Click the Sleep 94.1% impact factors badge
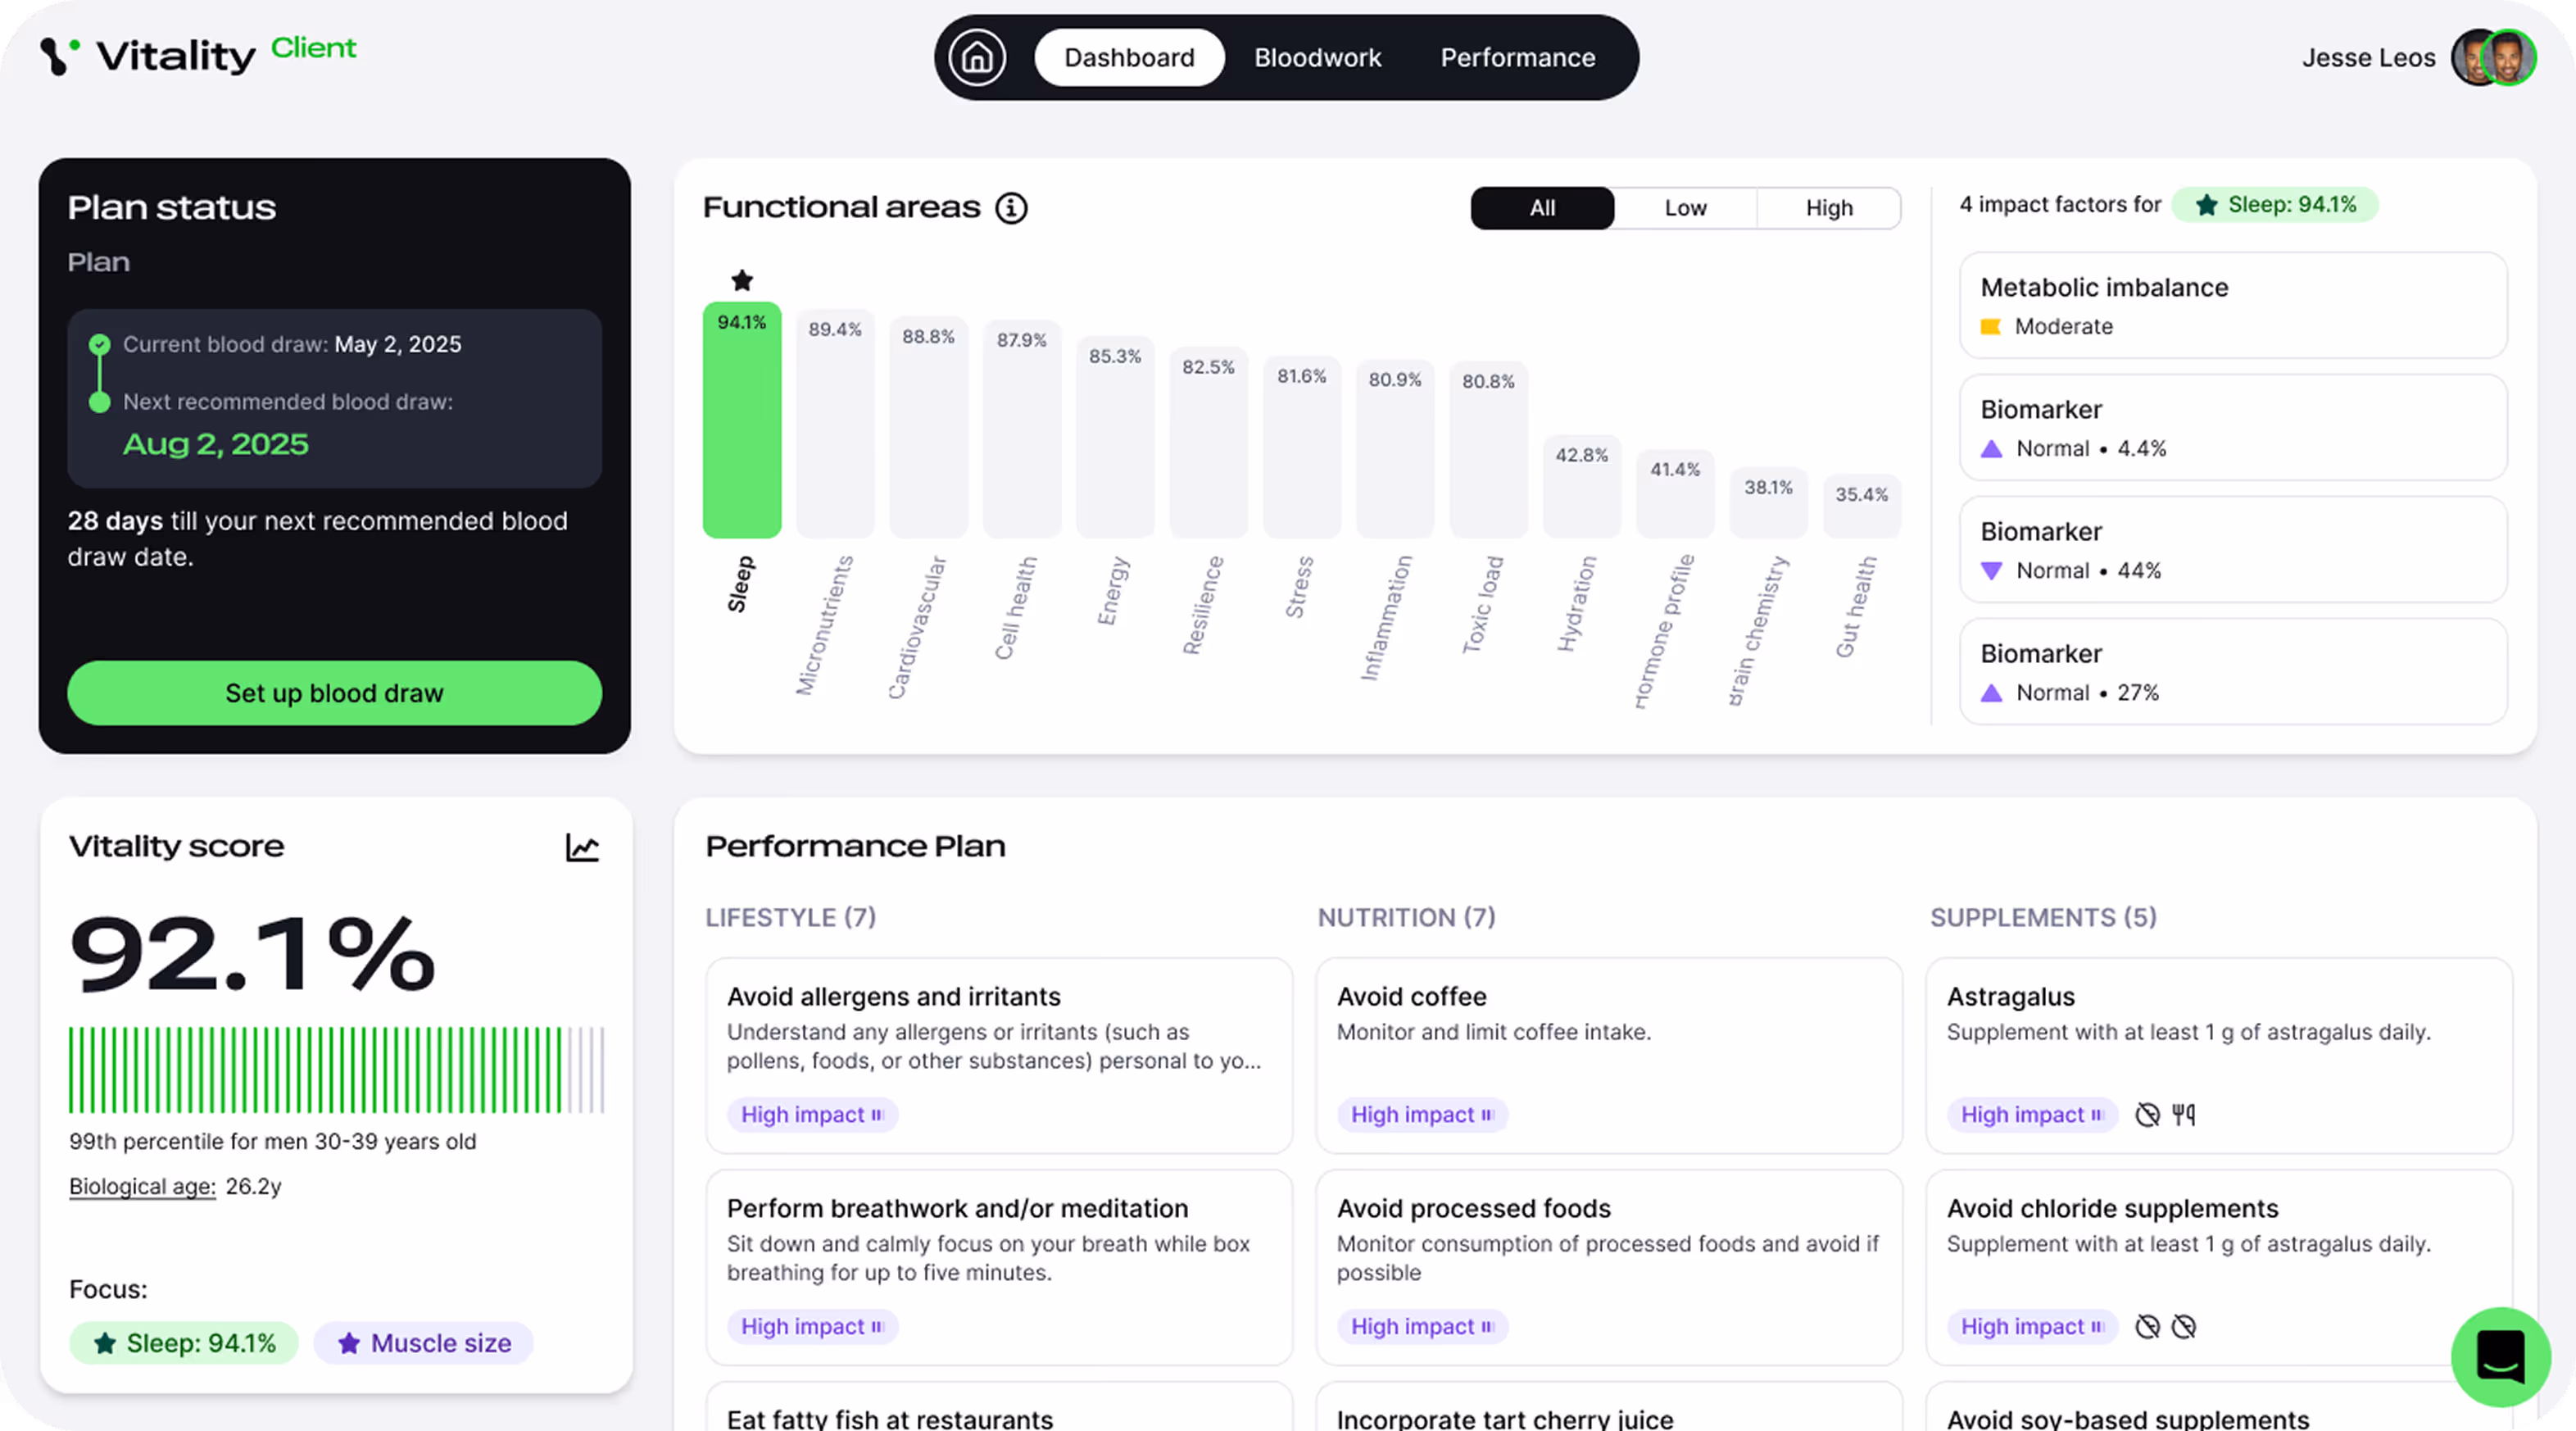2576x1431 pixels. pyautogui.click(x=2275, y=205)
